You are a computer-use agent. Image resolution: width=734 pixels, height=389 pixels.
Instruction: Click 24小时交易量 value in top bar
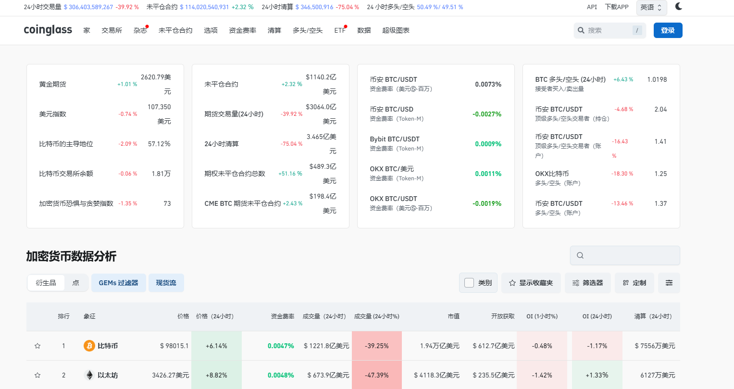[x=88, y=7]
